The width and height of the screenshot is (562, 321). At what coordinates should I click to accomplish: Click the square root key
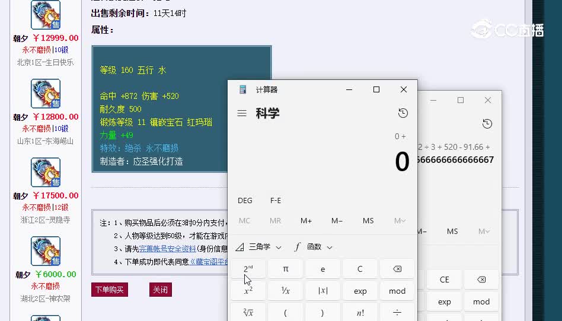[248, 313]
